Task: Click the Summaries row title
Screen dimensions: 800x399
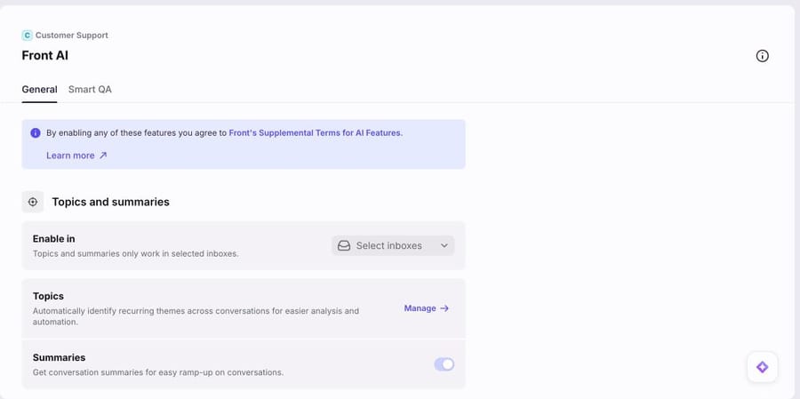Action: coord(59,357)
